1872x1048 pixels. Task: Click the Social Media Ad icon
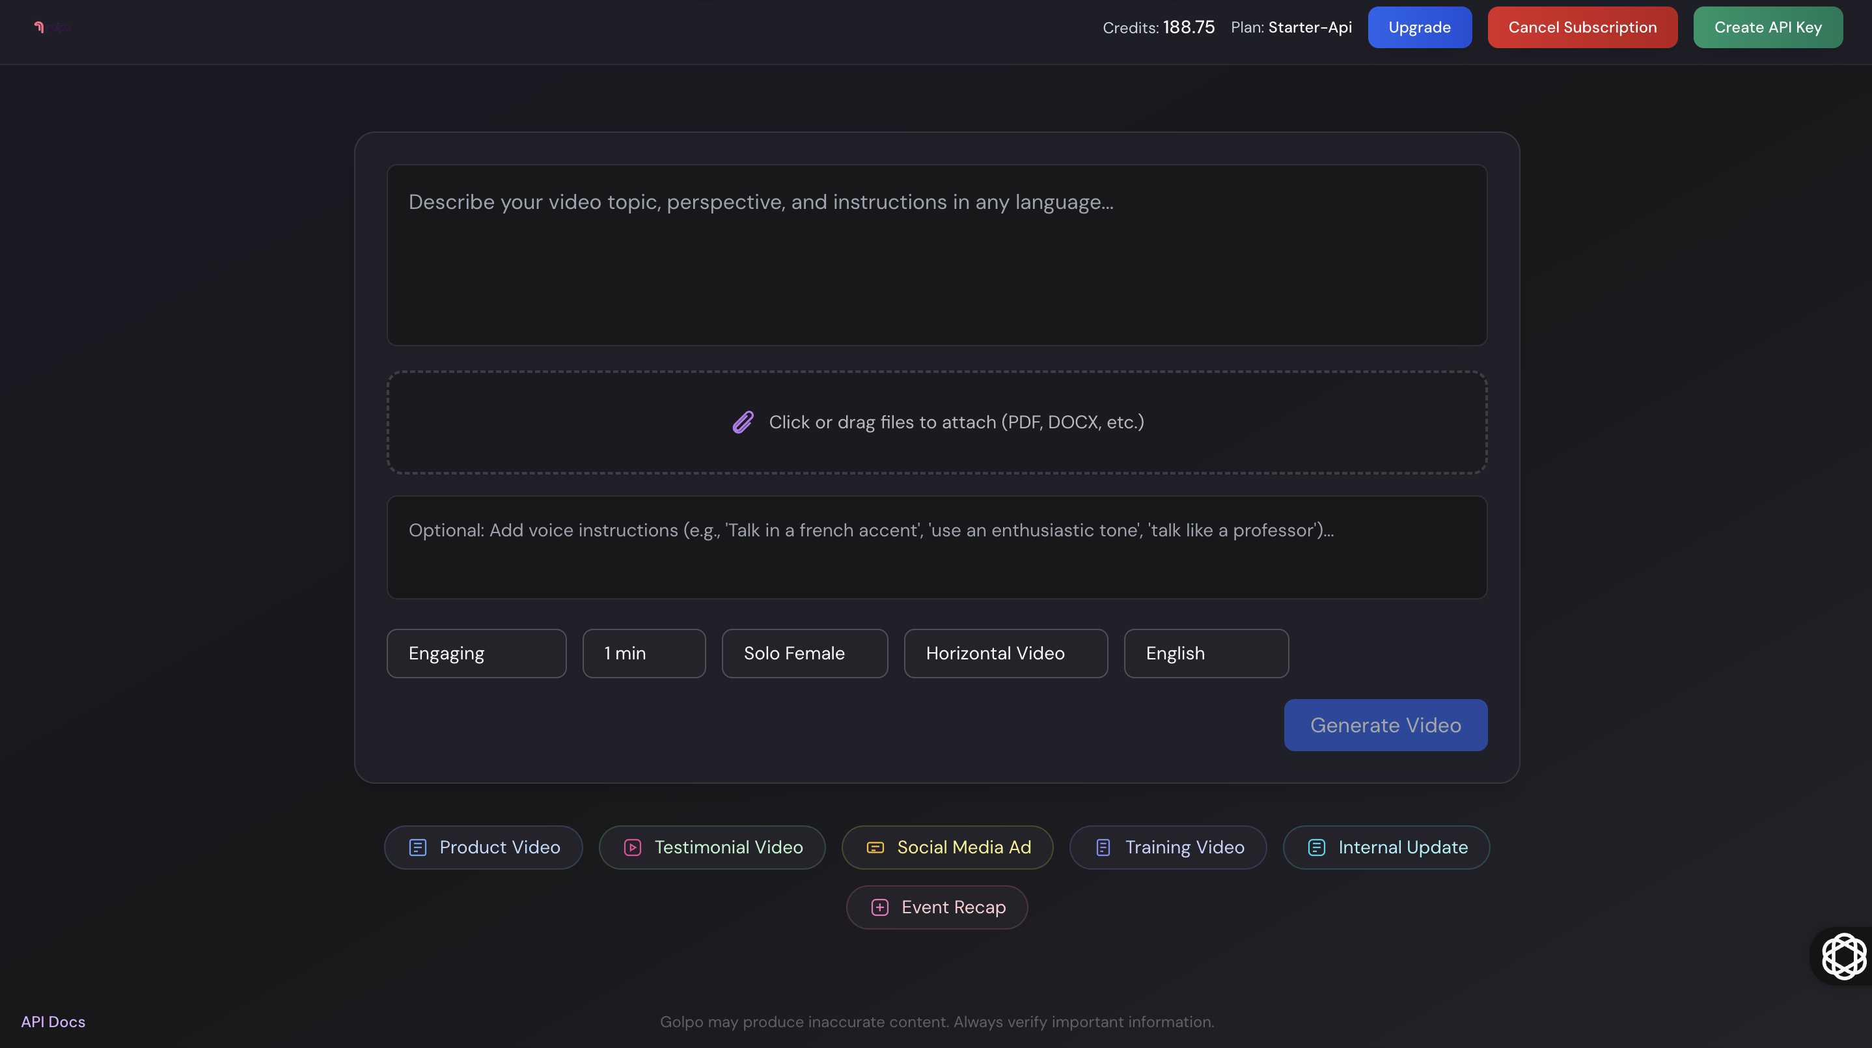click(x=875, y=848)
